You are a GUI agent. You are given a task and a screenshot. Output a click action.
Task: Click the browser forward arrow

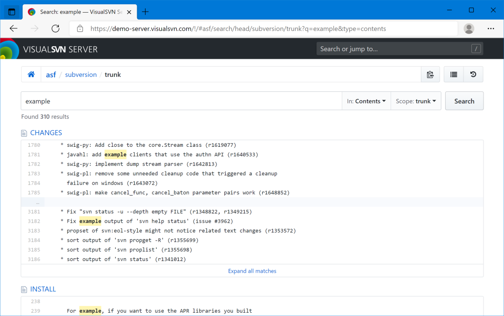tap(35, 28)
